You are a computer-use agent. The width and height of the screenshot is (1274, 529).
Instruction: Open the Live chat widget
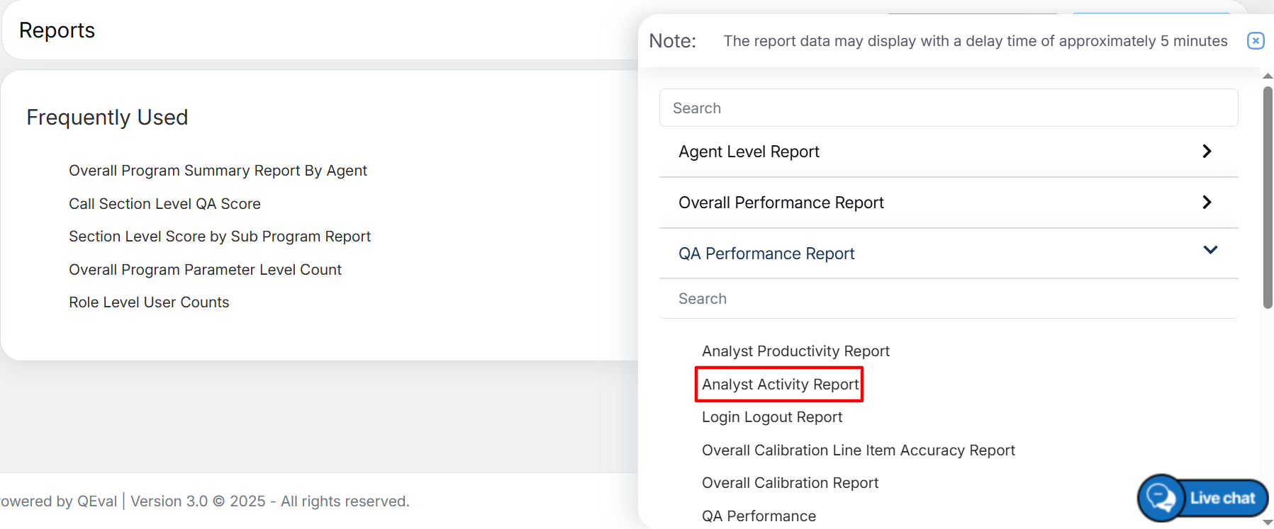tap(1203, 498)
